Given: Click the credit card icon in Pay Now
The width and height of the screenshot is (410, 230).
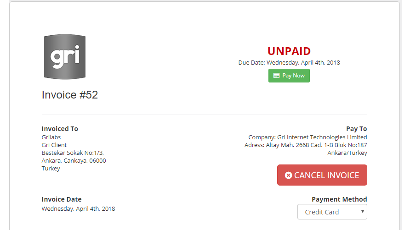Looking at the screenshot, I should point(276,76).
